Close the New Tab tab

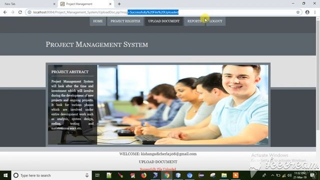54,4
